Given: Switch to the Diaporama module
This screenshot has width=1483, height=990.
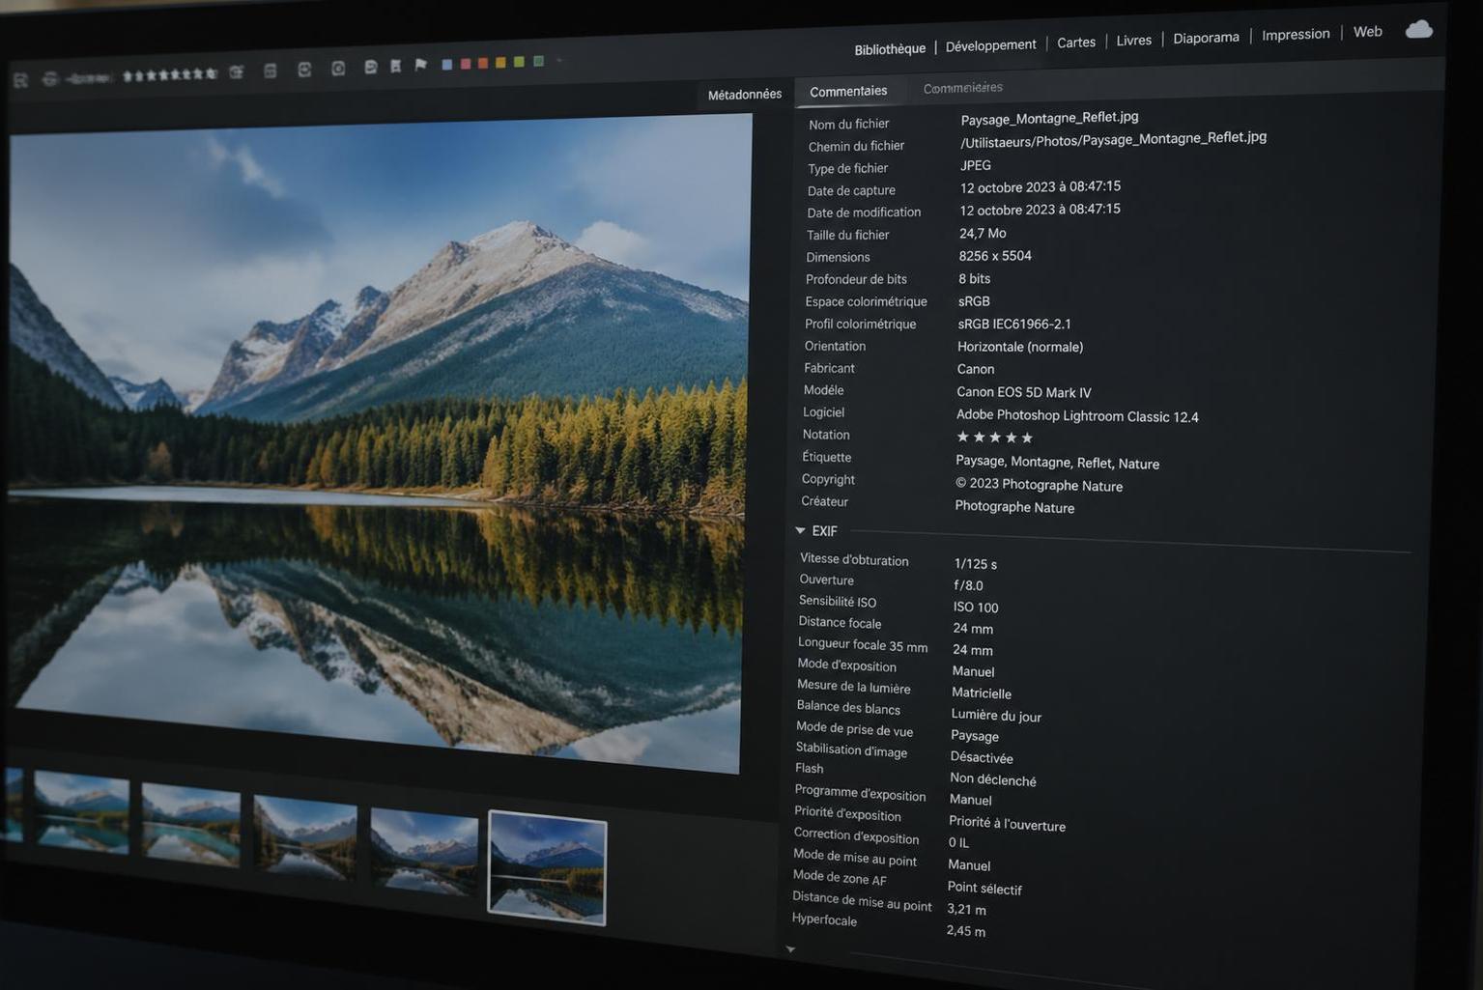Looking at the screenshot, I should tap(1205, 37).
